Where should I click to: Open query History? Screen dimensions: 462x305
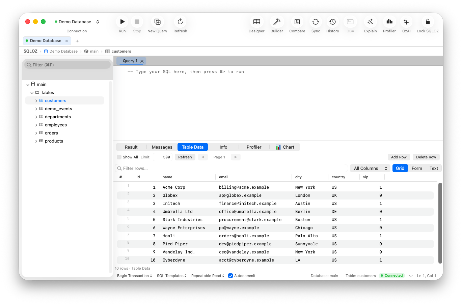(332, 22)
